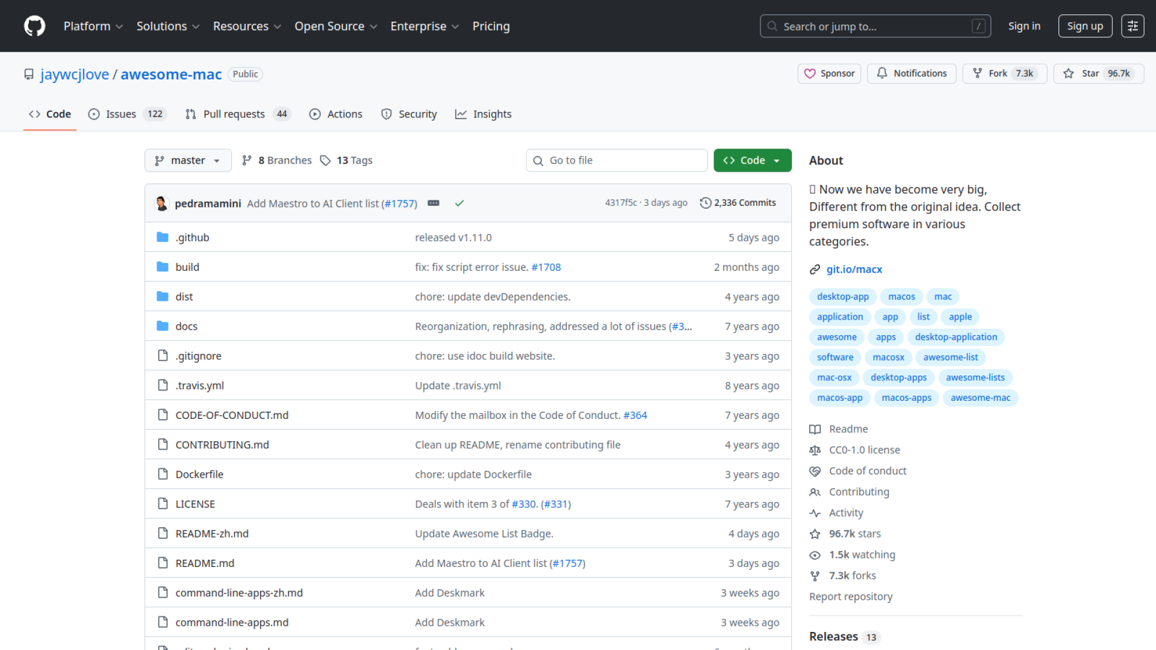This screenshot has width=1156, height=650.
Task: Click the docs folder icon
Action: pyautogui.click(x=163, y=326)
